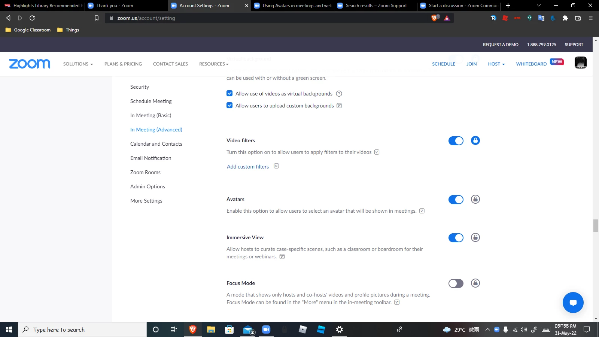Image resolution: width=599 pixels, height=337 pixels.
Task: Select Email Notification in sidebar
Action: point(151,158)
